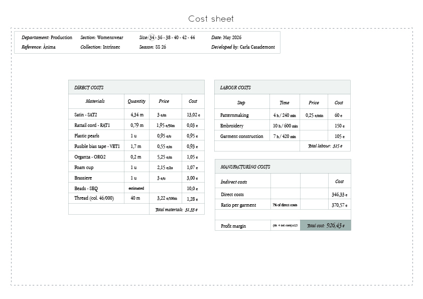Click the 'Patternmaking' row label
Viewport: 423px width, 299px height.
[x=234, y=115]
